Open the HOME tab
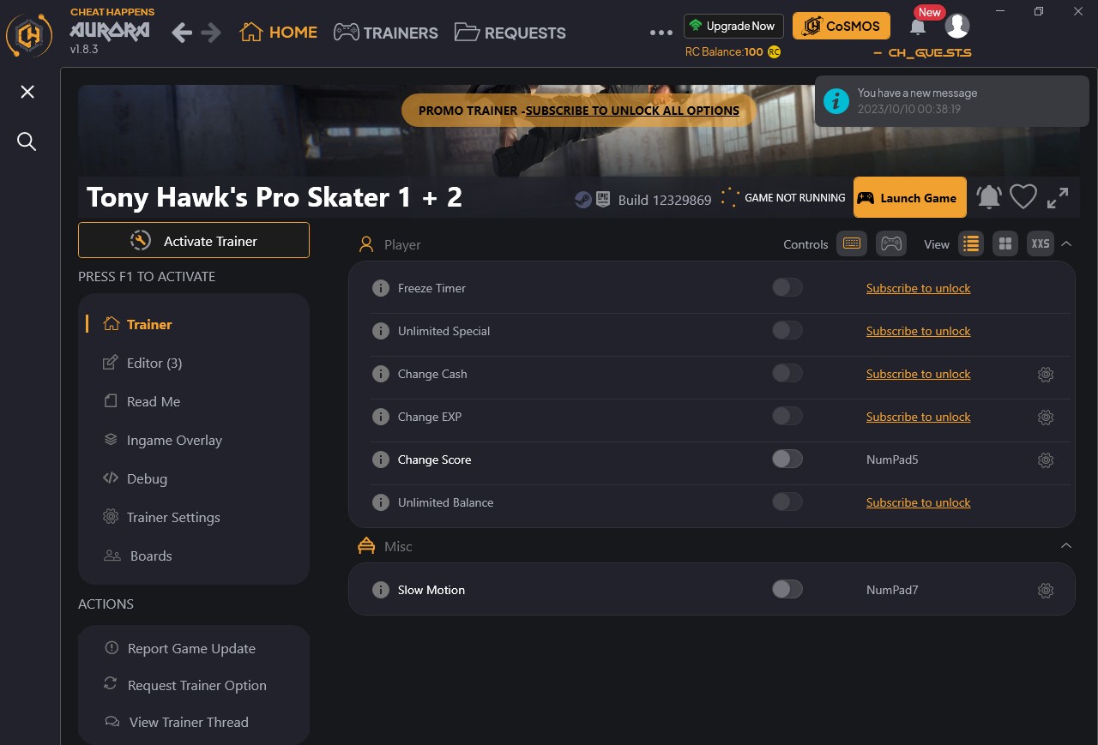 [279, 33]
